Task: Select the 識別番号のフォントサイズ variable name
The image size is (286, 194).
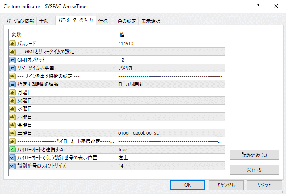Action: click(x=42, y=166)
